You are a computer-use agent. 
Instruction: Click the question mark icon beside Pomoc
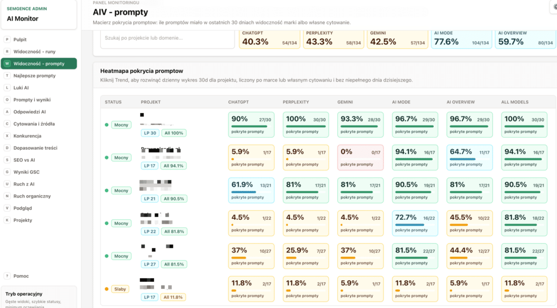tap(7, 276)
